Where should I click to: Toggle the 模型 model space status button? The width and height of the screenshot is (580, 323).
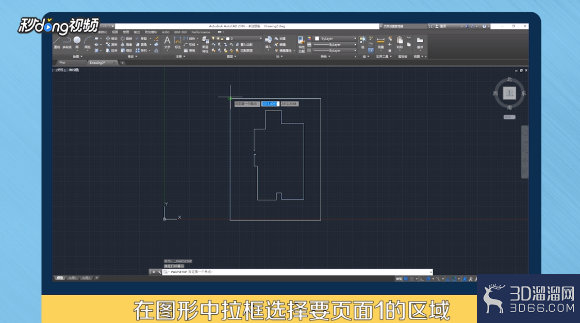pos(399,279)
